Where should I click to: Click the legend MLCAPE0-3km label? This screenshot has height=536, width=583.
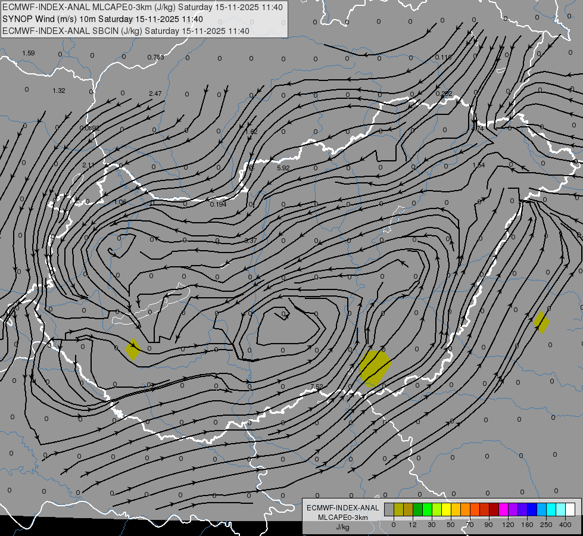(x=343, y=518)
